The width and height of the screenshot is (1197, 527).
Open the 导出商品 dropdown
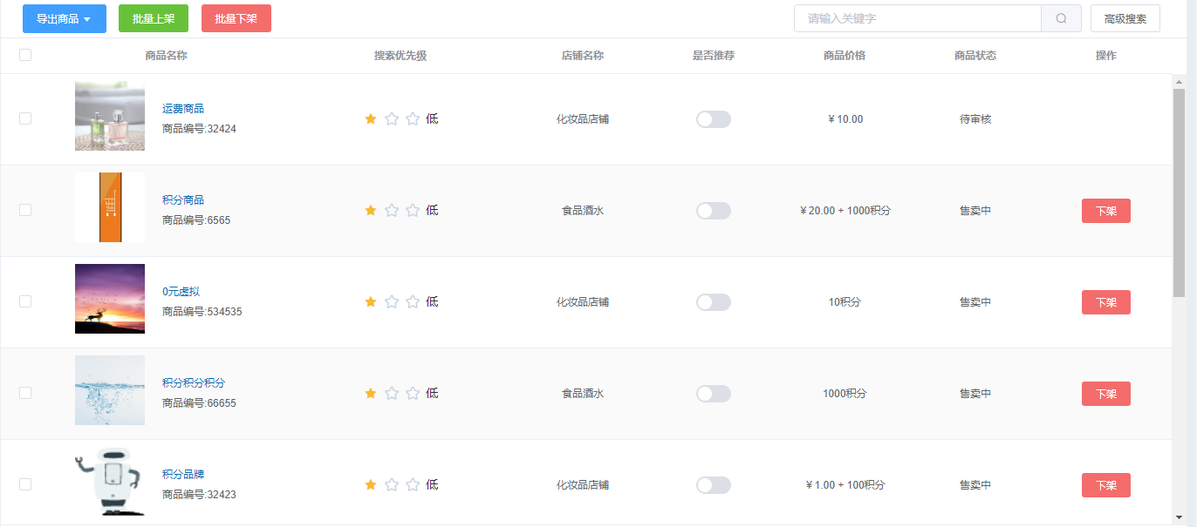65,18
